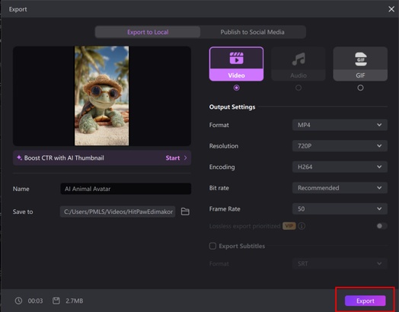Open the Bit rate dropdown showing Recommended
The height and width of the screenshot is (312, 399).
(340, 188)
